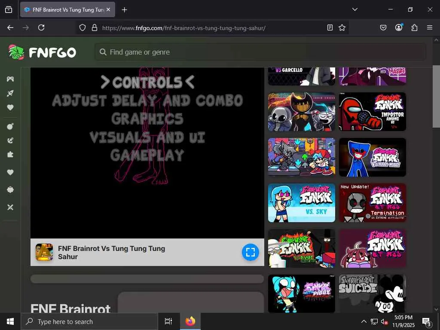Click the game icon beside the FNF Brainrot title
Screen dimensions: 440x330
coord(44,252)
